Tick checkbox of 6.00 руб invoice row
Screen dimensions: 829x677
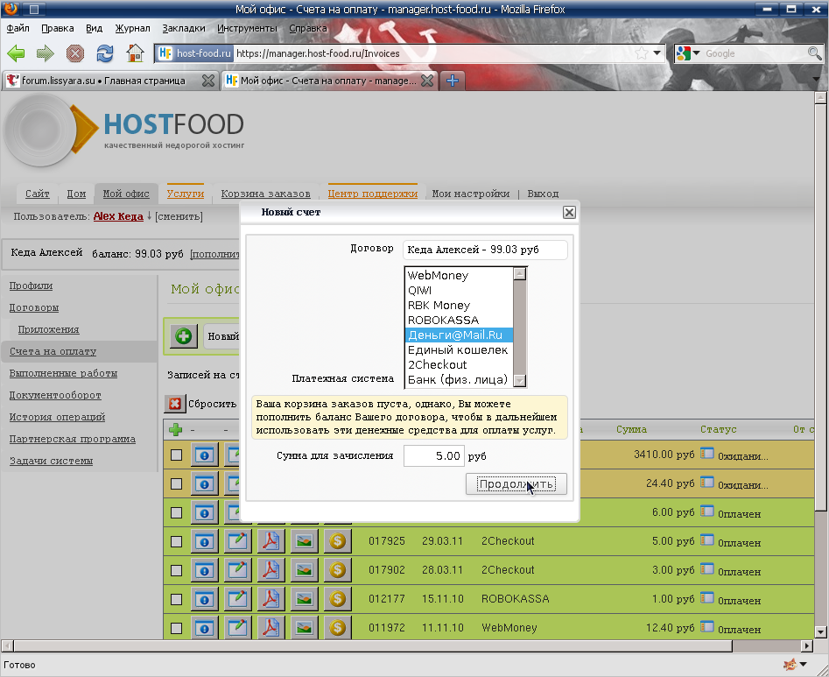click(x=177, y=512)
